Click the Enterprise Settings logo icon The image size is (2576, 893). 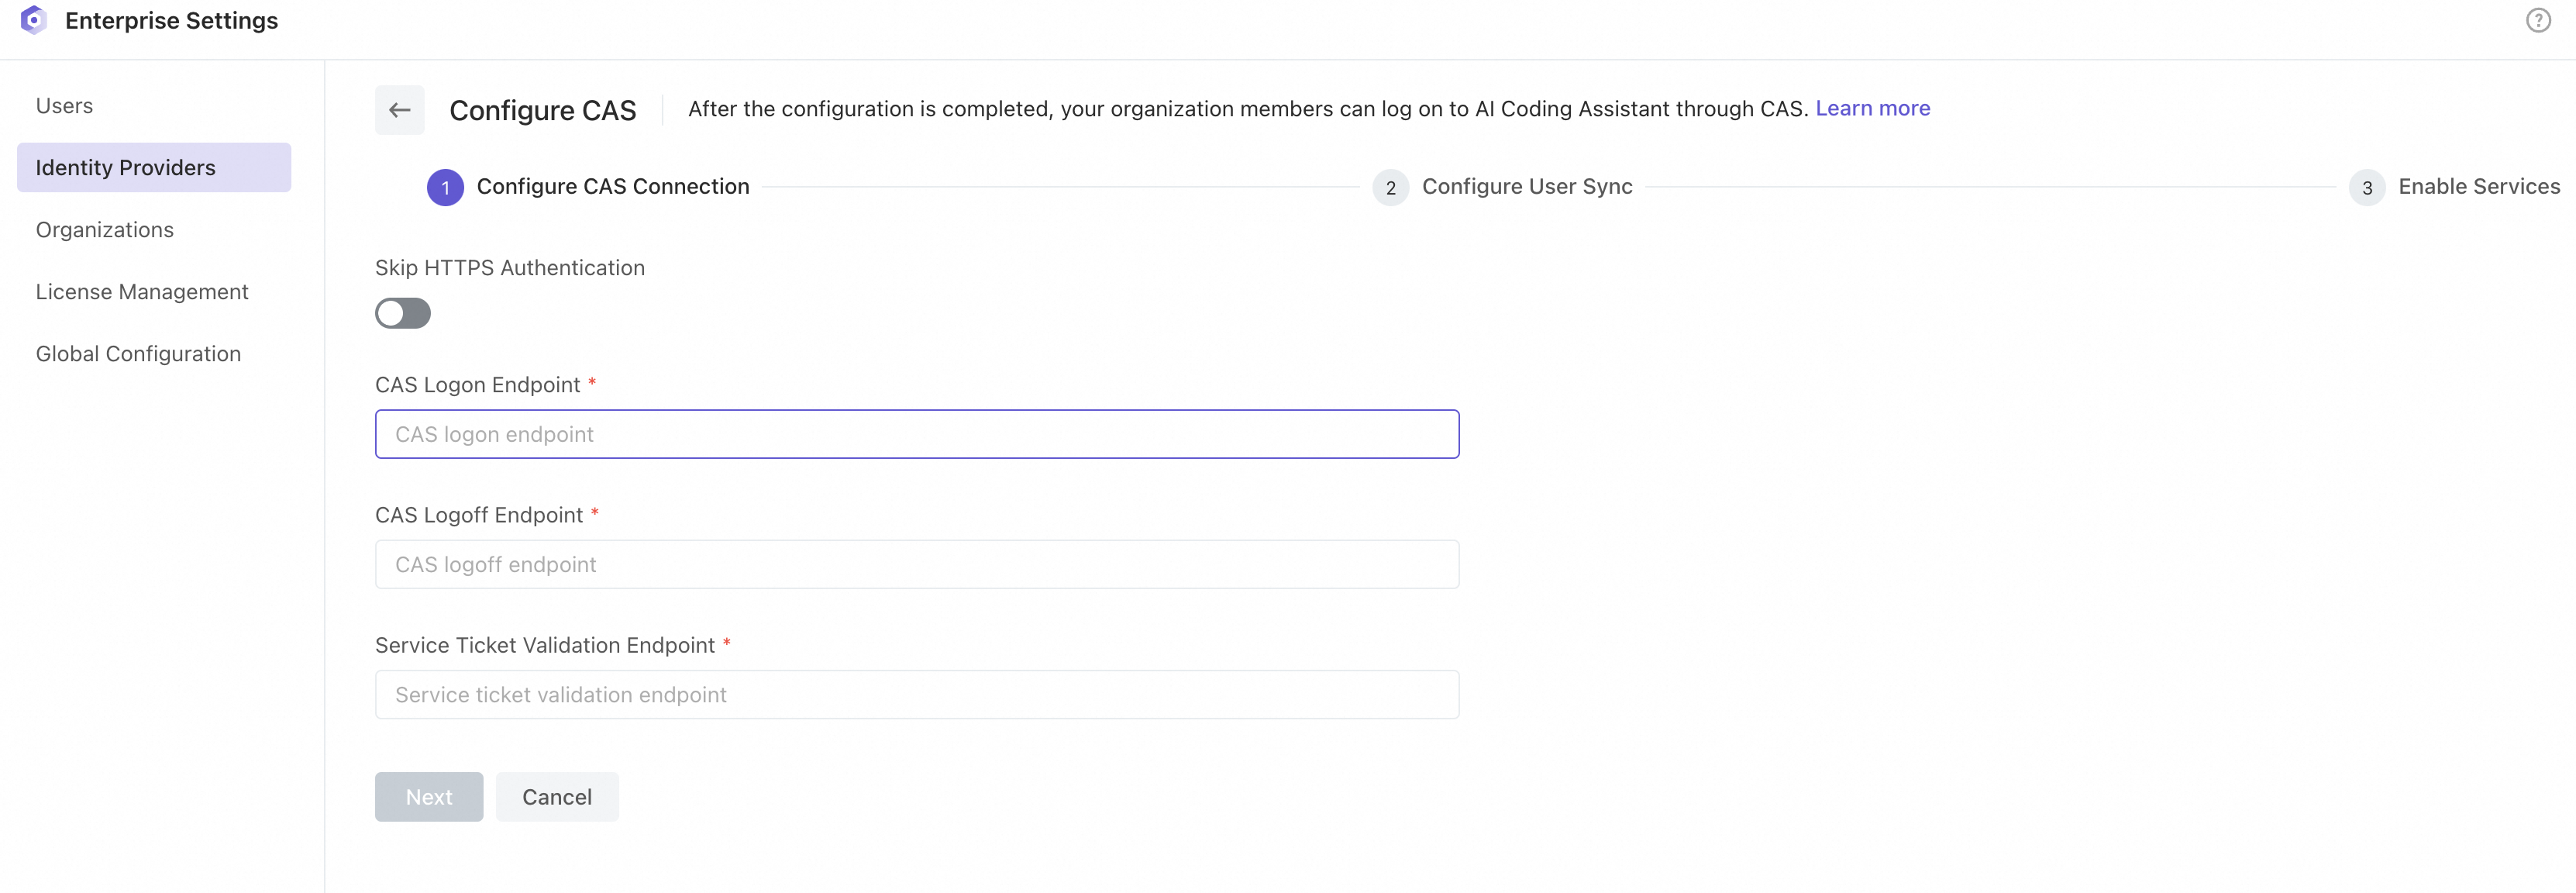(x=34, y=20)
